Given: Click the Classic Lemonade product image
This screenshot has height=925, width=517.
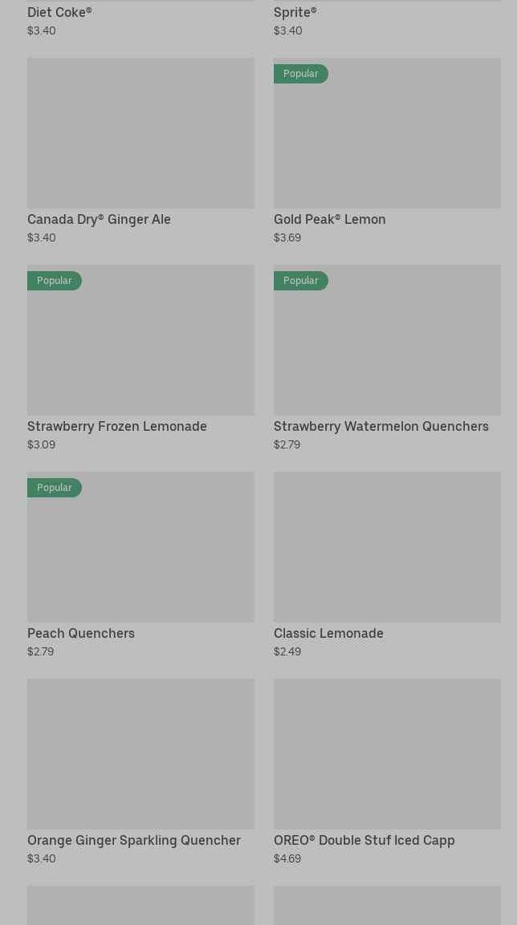Looking at the screenshot, I should click(x=387, y=547).
